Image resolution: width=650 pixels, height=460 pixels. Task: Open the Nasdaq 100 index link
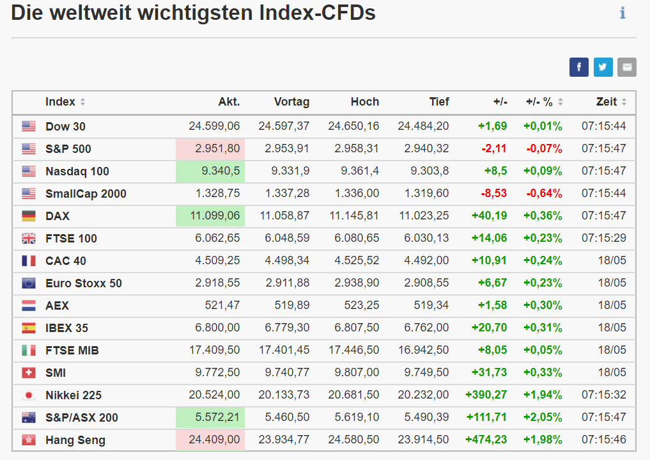tap(77, 171)
